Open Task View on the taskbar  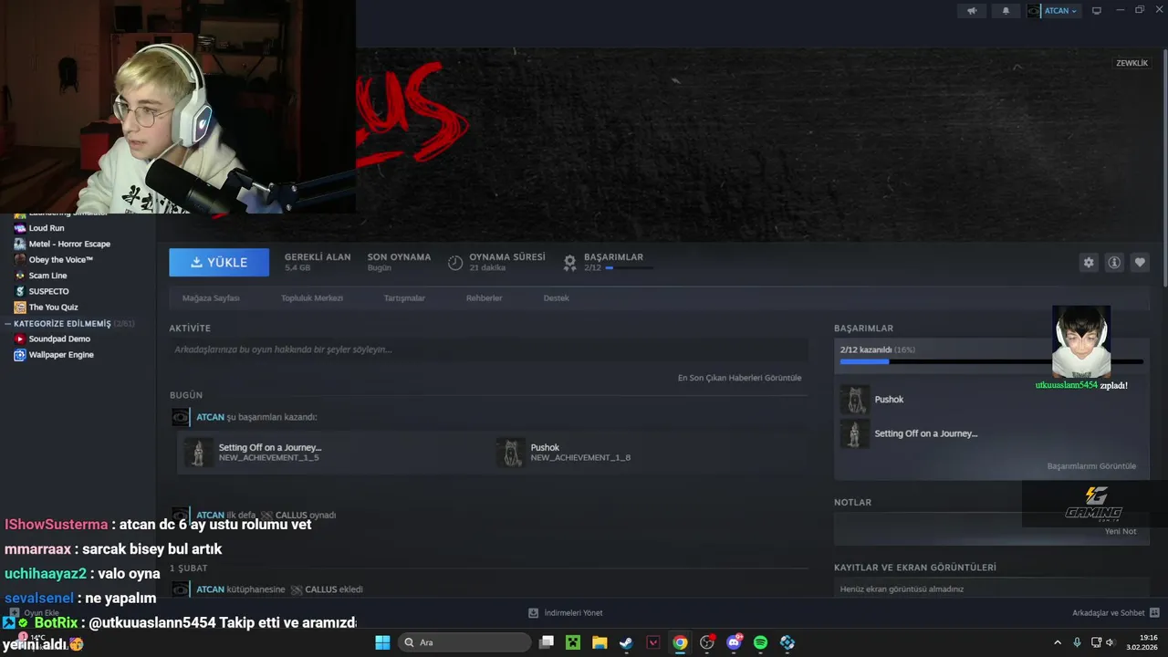pos(547,642)
